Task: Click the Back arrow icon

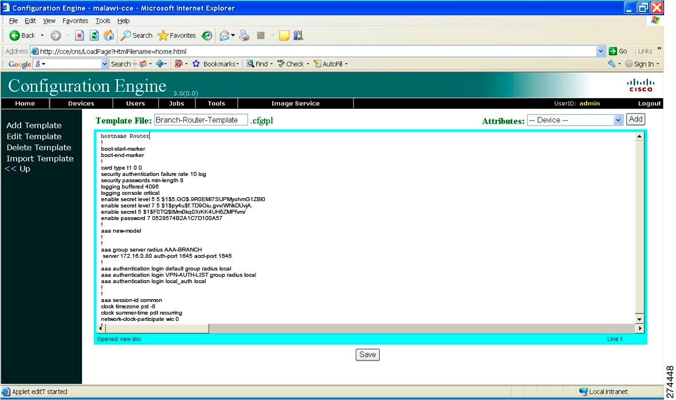Action: coord(15,36)
